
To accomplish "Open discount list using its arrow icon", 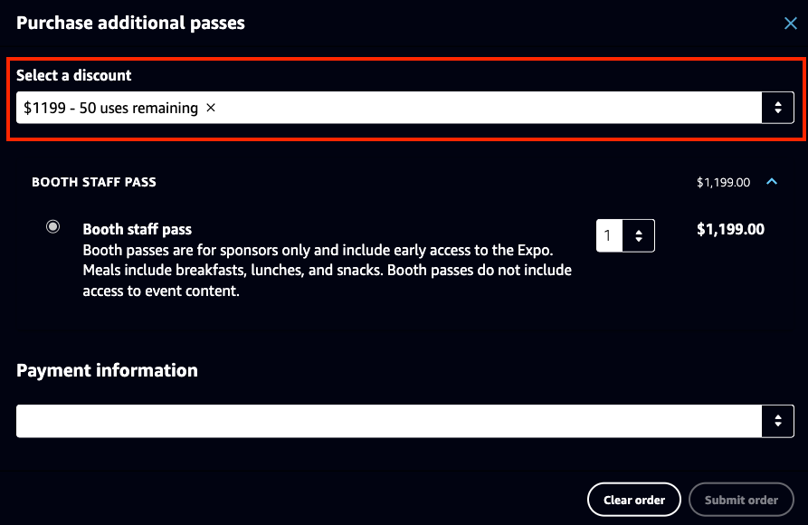I will [x=777, y=108].
